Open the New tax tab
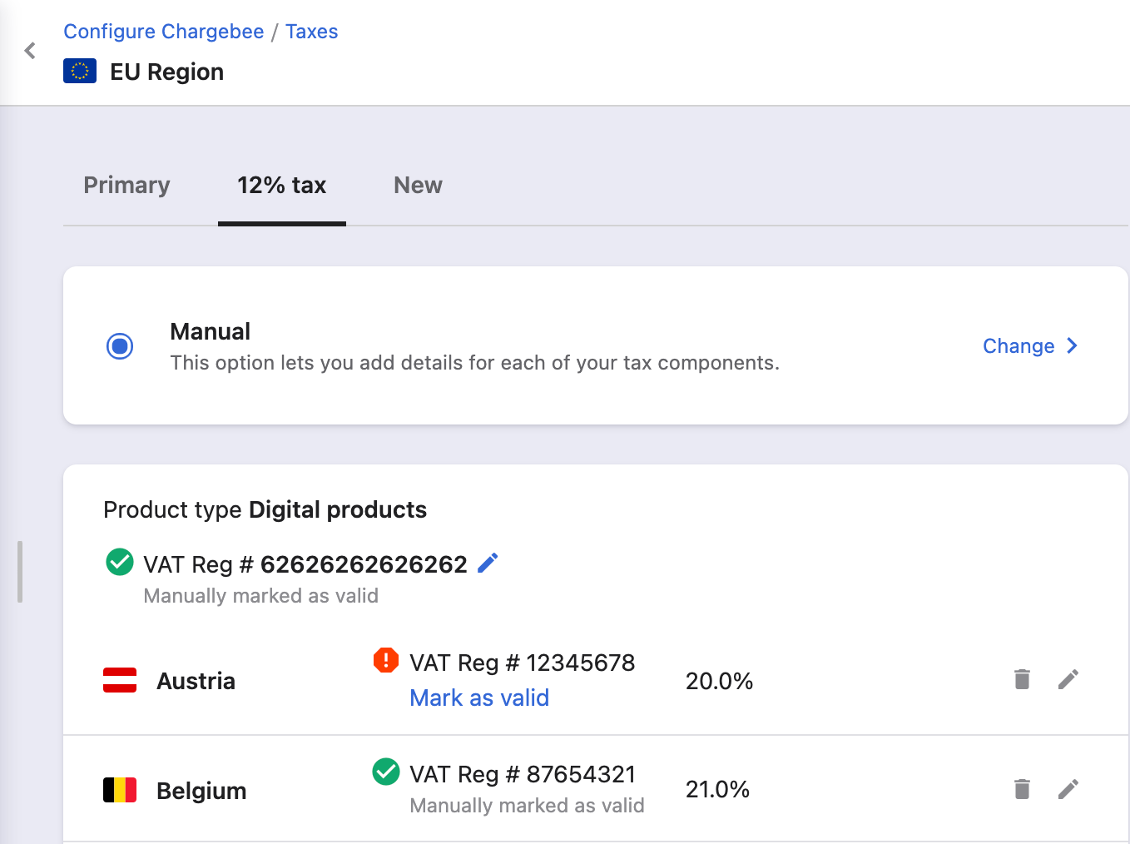This screenshot has height=844, width=1130. [x=418, y=185]
